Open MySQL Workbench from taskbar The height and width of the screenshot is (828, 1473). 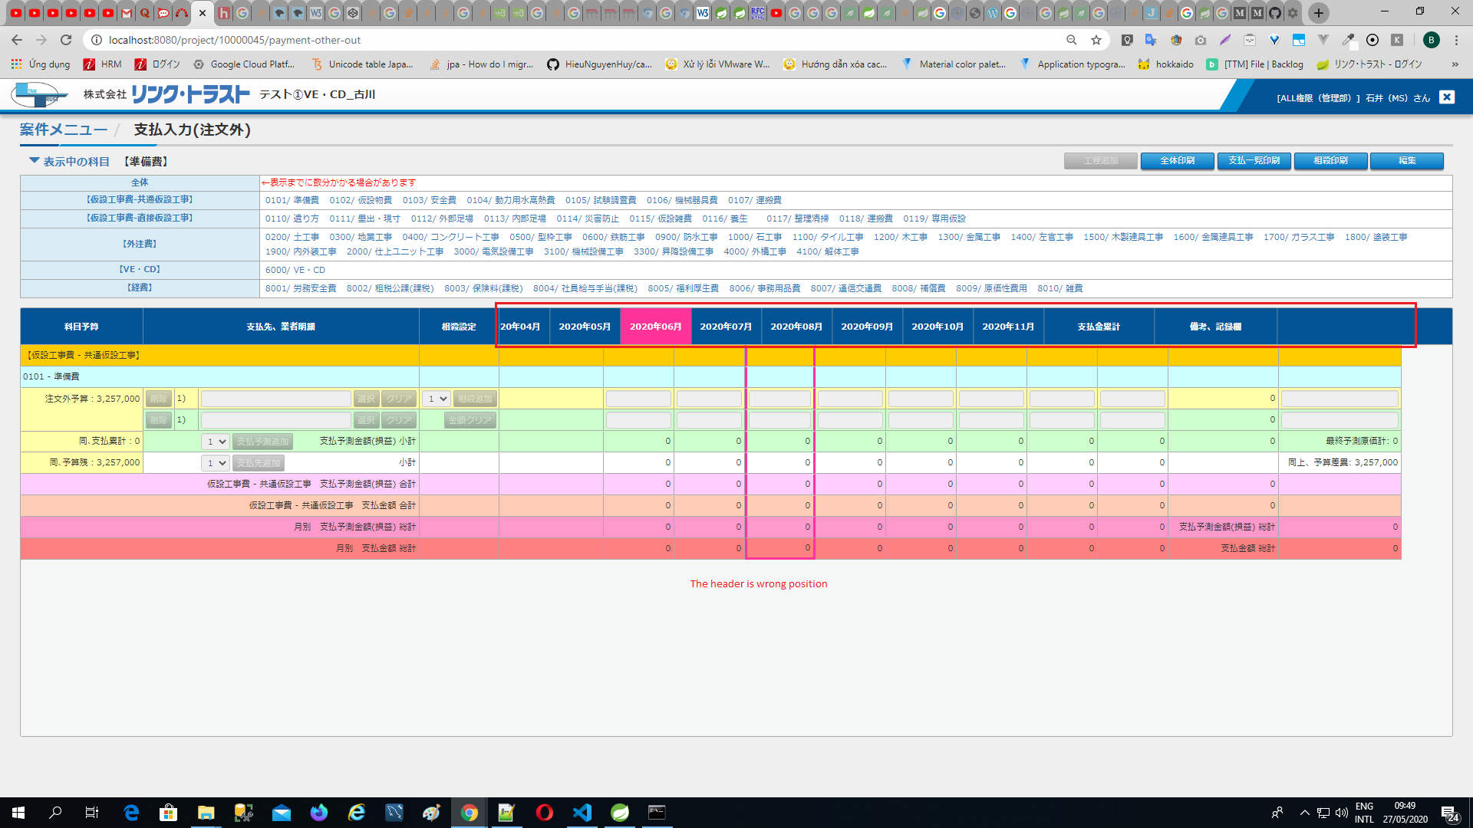click(394, 813)
